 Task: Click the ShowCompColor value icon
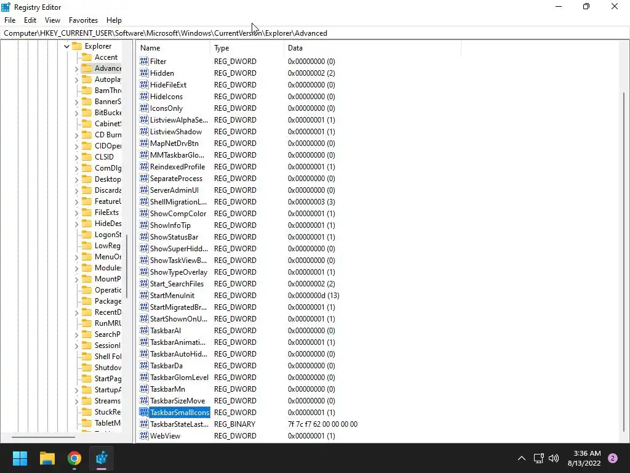coord(144,213)
